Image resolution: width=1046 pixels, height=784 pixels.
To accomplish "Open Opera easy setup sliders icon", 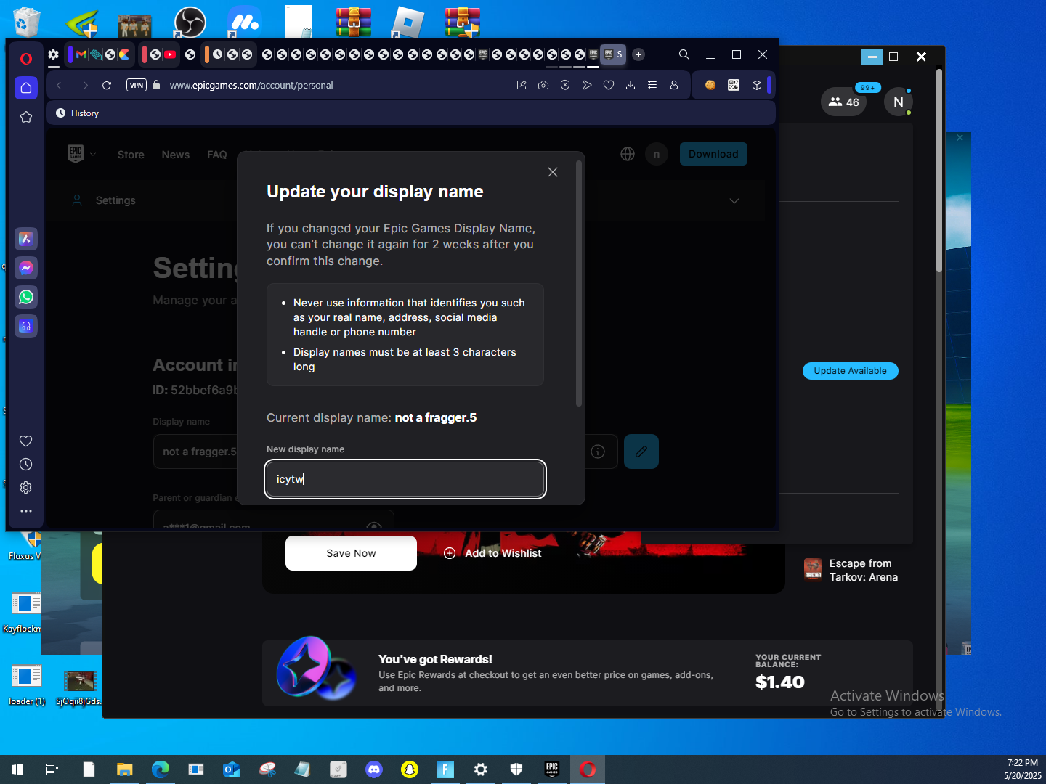I will (652, 85).
